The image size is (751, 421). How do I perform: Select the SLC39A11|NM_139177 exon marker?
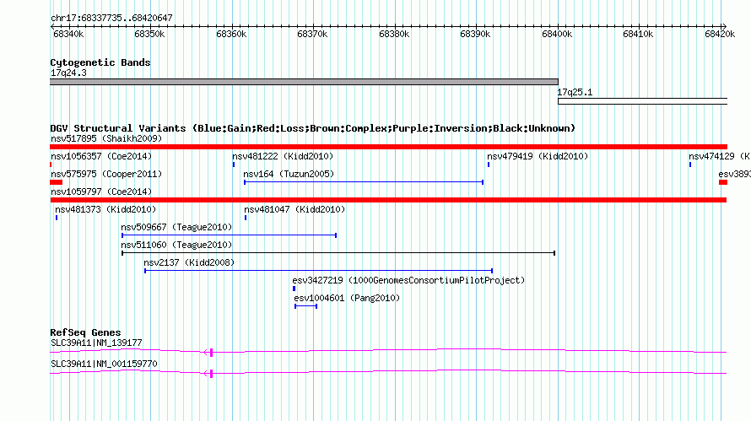click(211, 353)
